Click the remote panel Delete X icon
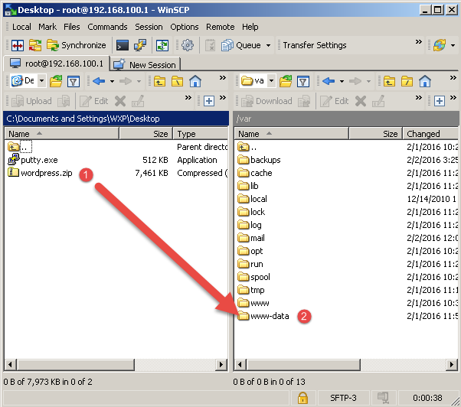This screenshot has height=407, width=461. [x=361, y=101]
